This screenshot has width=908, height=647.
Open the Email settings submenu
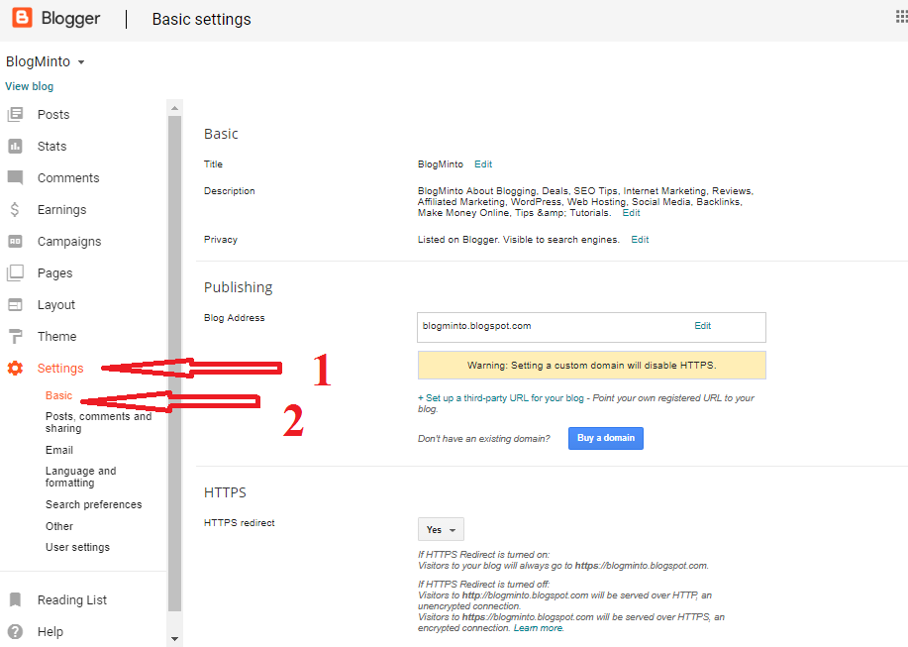(59, 450)
